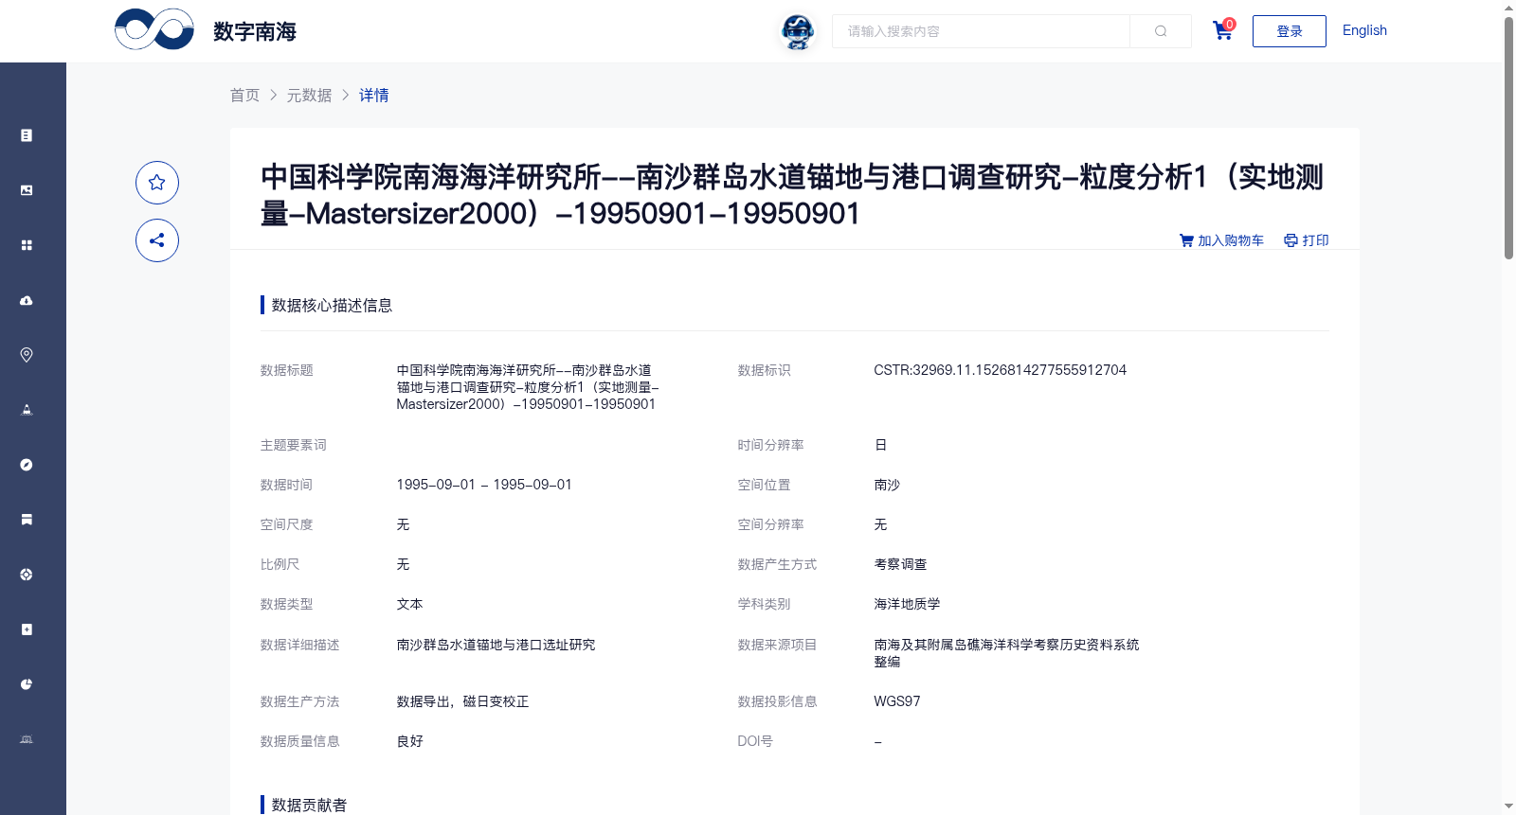Select the compass sidebar icon
Screen dimensions: 1516x815
coord(27,465)
